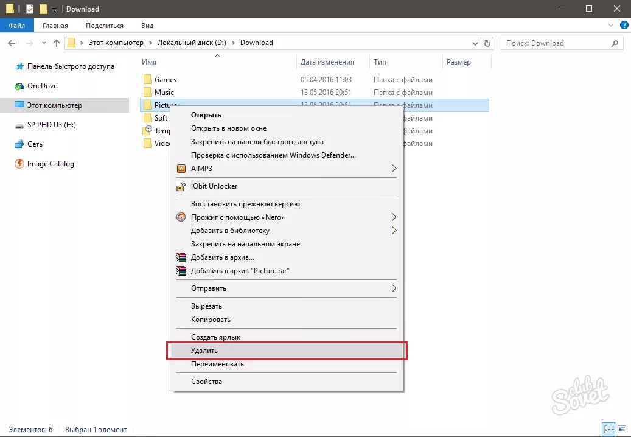Expand Прожиг с помощью «Nero» submenu
Viewport: 631px width, 437px height.
[287, 217]
